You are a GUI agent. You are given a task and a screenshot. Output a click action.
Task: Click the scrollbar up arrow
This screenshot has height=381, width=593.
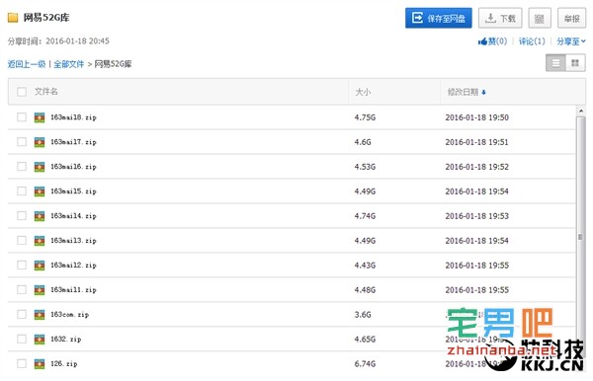pyautogui.click(x=580, y=111)
